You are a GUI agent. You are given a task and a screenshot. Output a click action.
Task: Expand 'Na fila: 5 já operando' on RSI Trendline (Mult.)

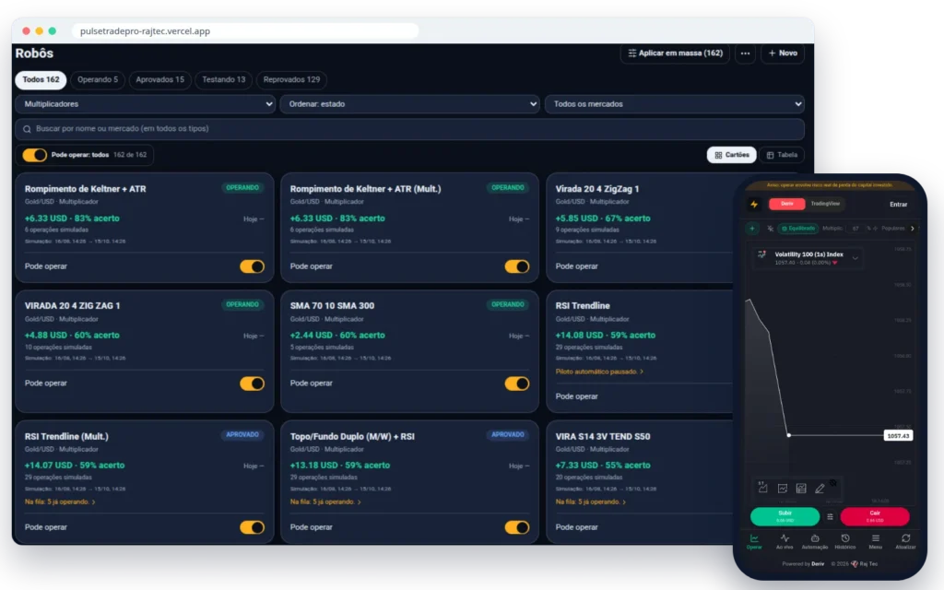pyautogui.click(x=60, y=501)
